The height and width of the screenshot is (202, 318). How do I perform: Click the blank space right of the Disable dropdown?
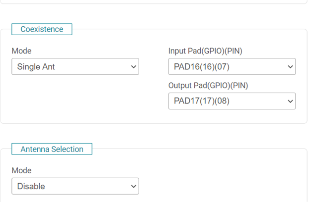(224, 186)
